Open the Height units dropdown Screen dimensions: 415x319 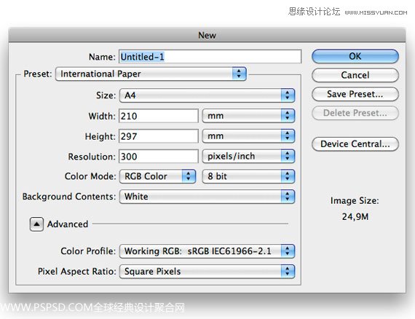pyautogui.click(x=248, y=136)
